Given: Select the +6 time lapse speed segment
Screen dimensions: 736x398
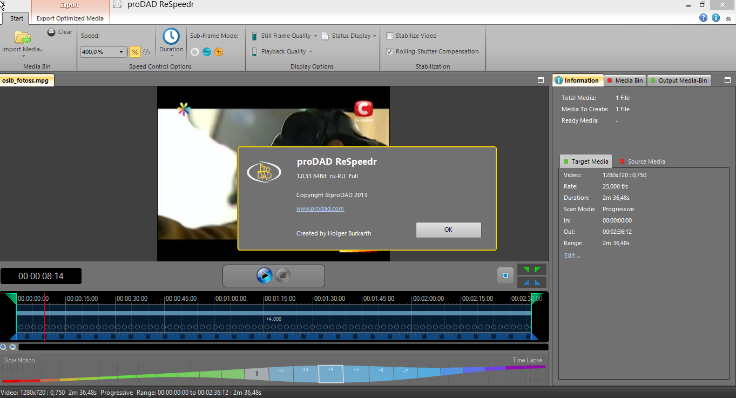Looking at the screenshot, I should pyautogui.click(x=381, y=372).
